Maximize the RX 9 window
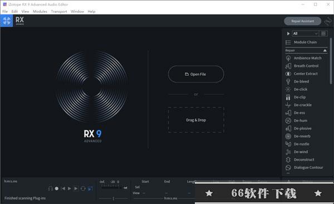Image resolution: width=334 pixels, height=204 pixels. [x=316, y=4]
